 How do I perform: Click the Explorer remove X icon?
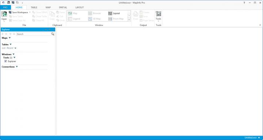click(x=6, y=34)
